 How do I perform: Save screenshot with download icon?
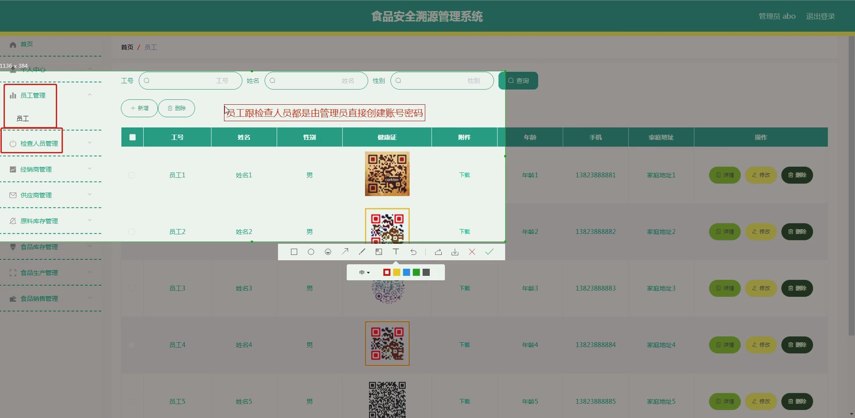tap(455, 252)
